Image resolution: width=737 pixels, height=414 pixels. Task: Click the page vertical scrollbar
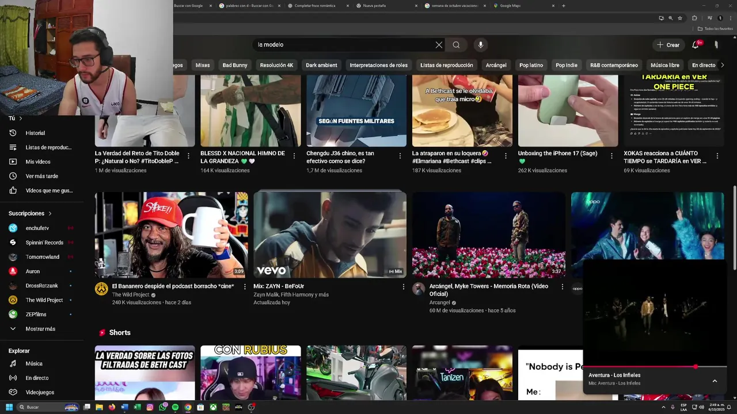[x=734, y=227]
